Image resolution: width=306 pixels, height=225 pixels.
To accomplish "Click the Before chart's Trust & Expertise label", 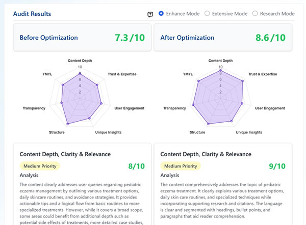I will click(122, 74).
